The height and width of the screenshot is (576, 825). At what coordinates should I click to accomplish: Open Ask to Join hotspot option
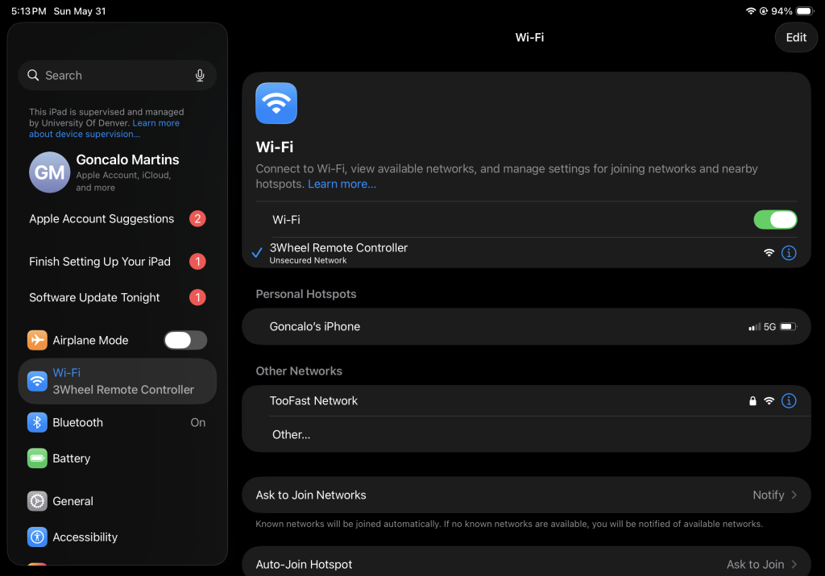[755, 565]
